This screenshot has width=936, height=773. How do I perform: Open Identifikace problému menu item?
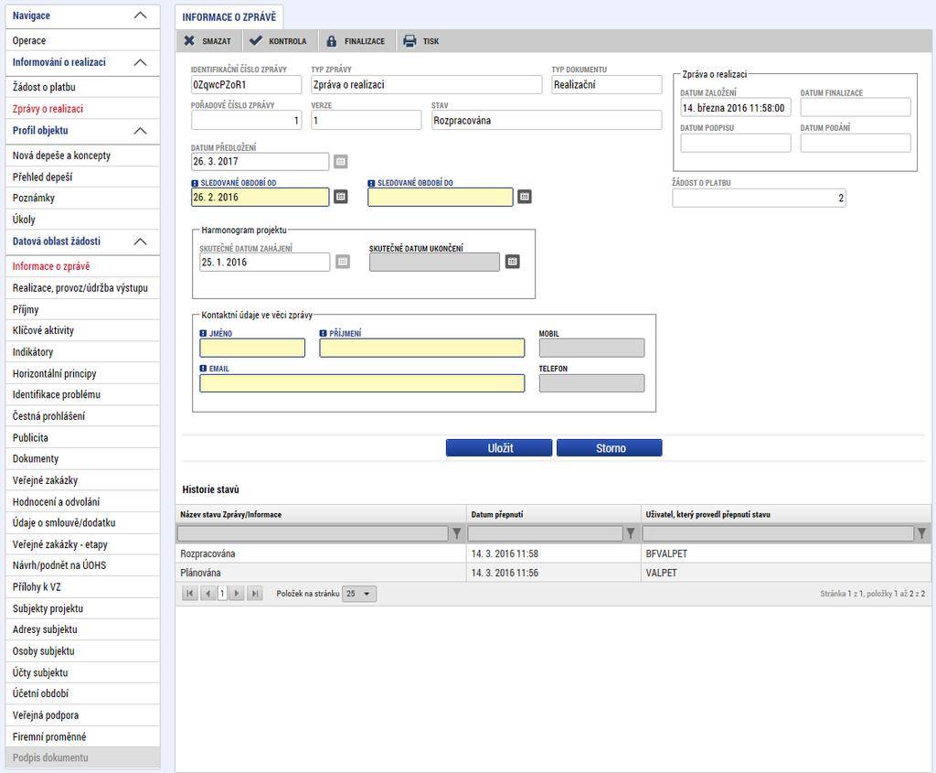click(82, 394)
